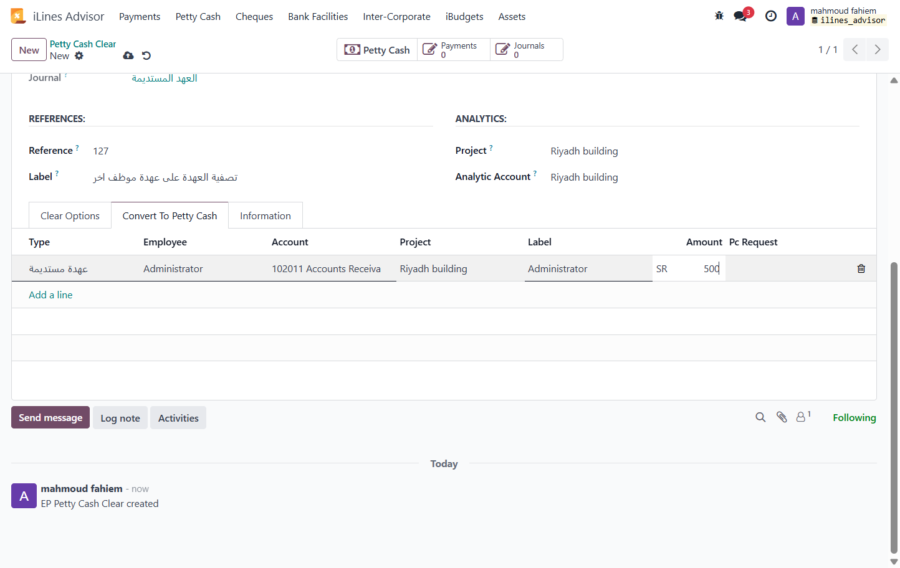
Task: Open the Cheques menu
Action: 254,17
